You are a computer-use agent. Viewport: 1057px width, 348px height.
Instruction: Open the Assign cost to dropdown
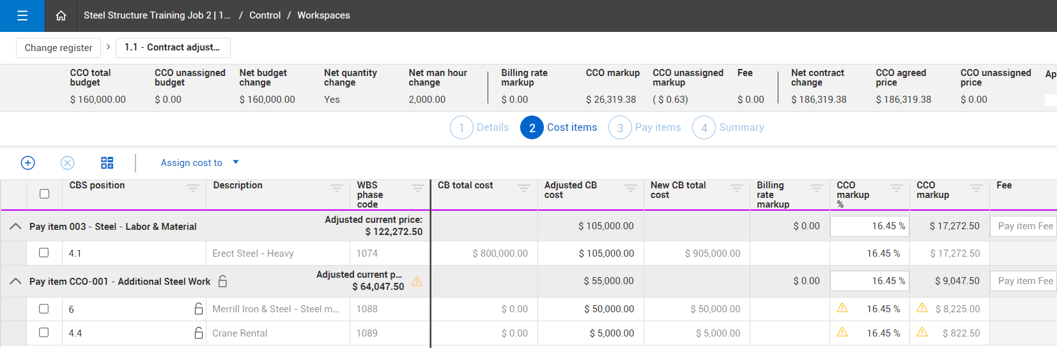(199, 163)
